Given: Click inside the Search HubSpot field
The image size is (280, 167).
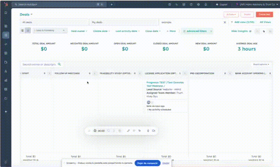Looking at the screenshot, I should 59,4.
